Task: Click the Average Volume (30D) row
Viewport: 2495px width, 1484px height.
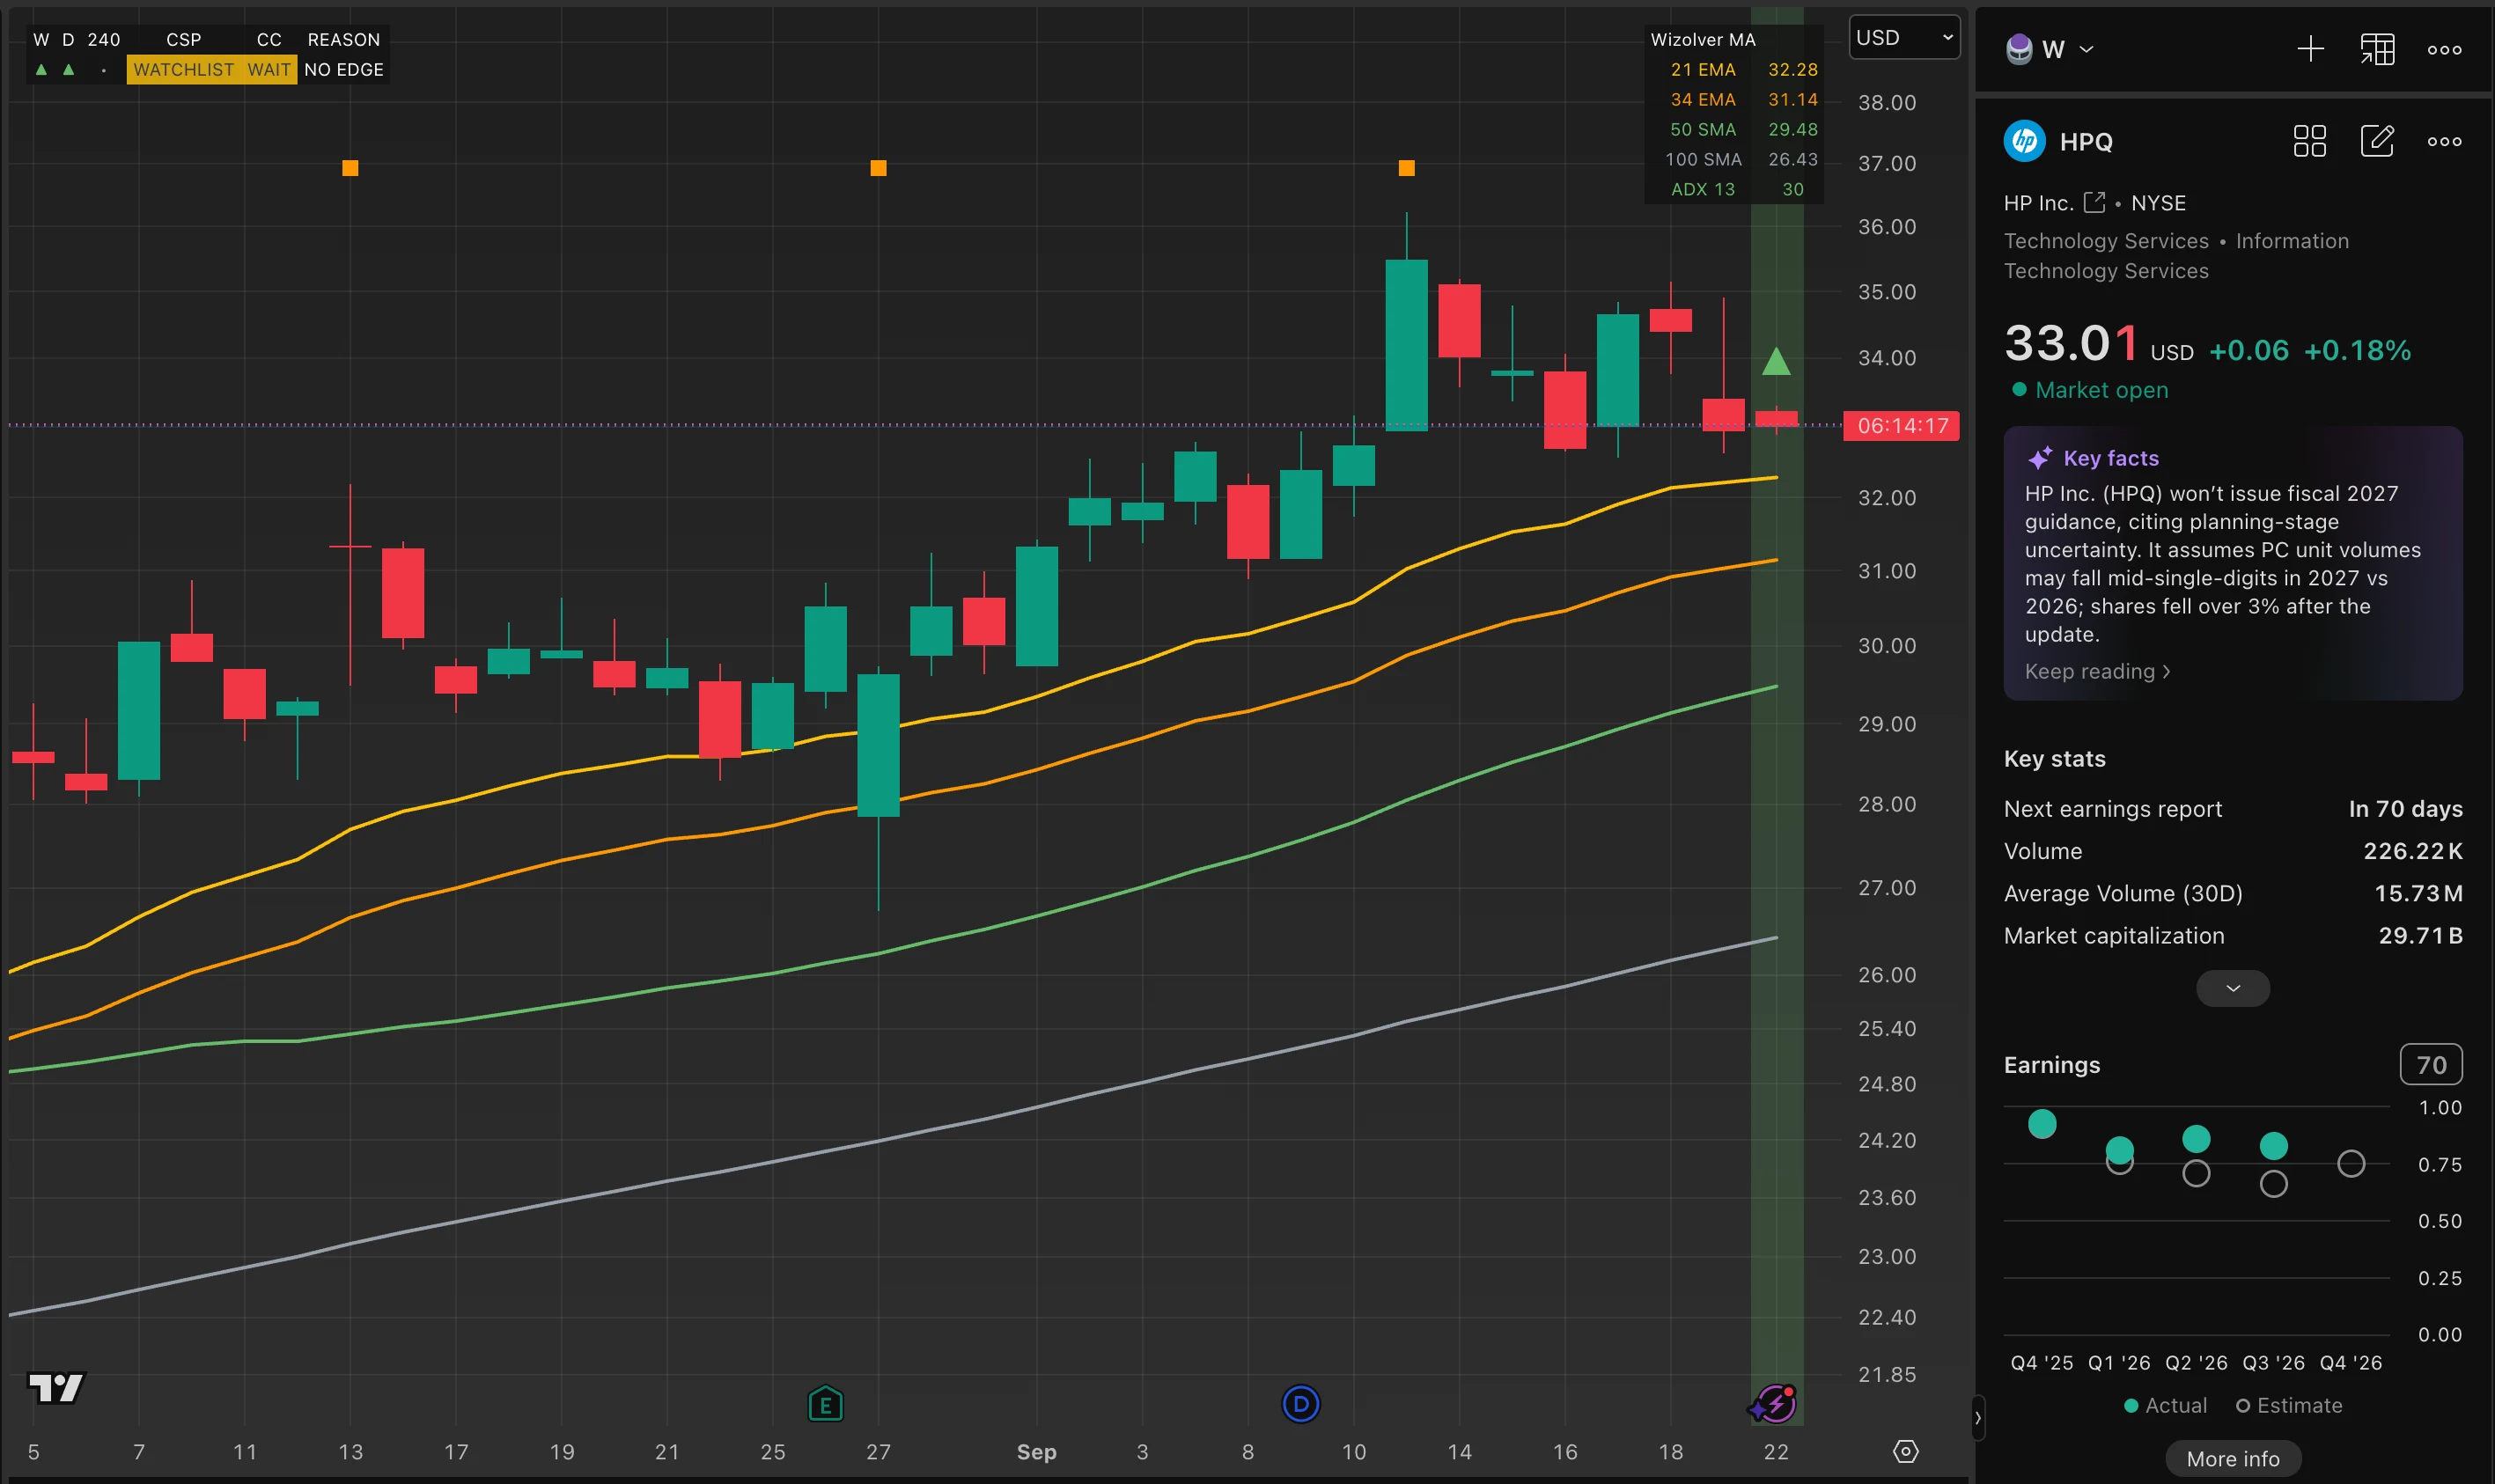Action: (x=2232, y=893)
